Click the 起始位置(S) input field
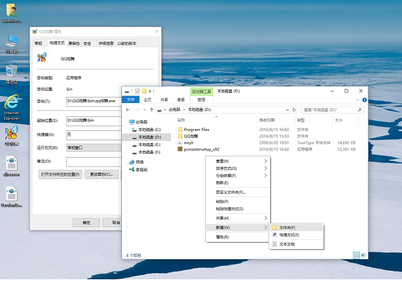 pos(94,121)
